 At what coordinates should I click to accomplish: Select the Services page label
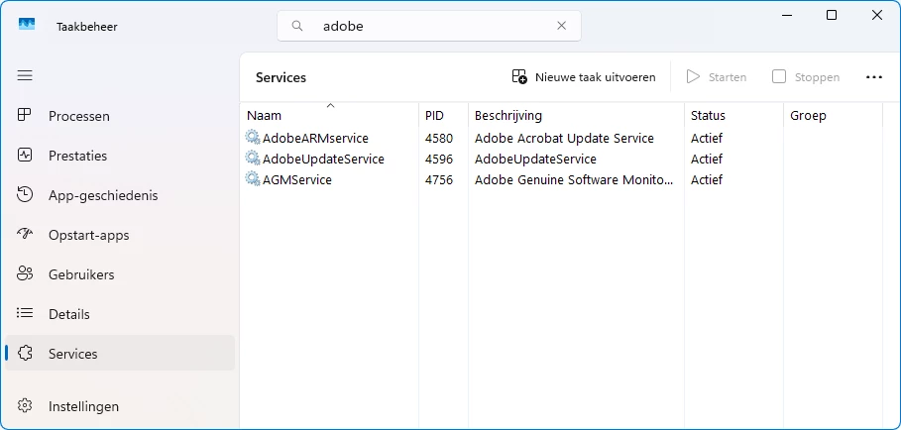coord(73,354)
